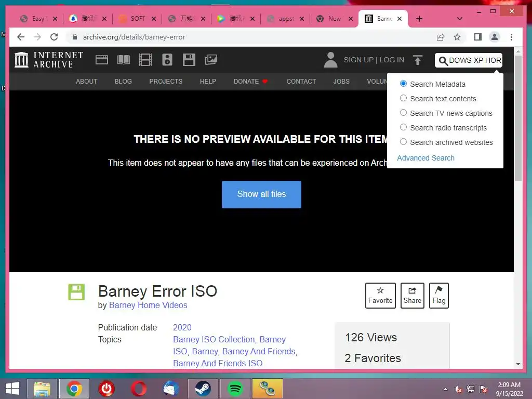532x399 pixels.
Task: Open the DONATE menu item
Action: (251, 82)
